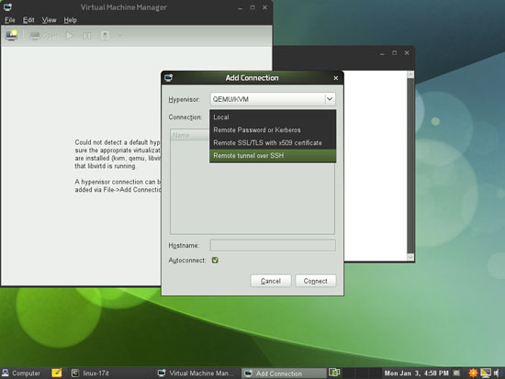Click the new virtual machine toolbar icon
This screenshot has height=379, width=505.
tap(12, 35)
